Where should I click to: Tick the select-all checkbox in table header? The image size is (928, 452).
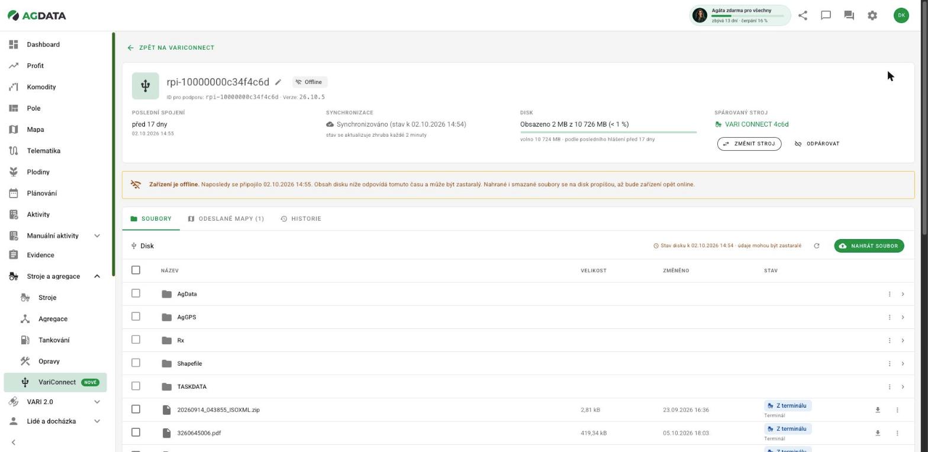[136, 270]
